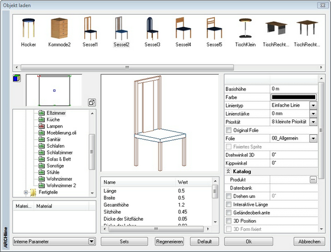Open the Interne Parameter combo box

54,241
